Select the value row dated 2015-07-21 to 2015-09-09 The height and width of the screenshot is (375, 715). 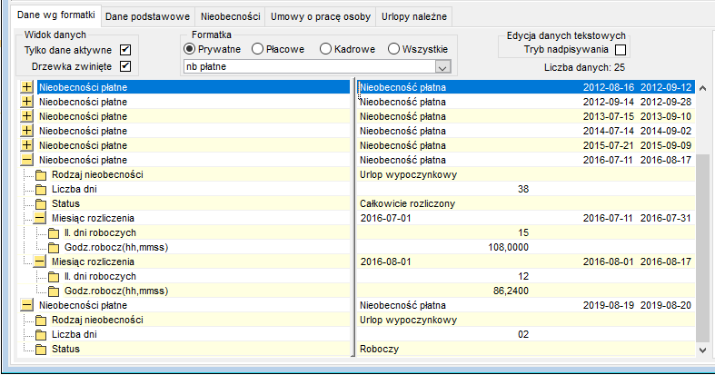(x=526, y=145)
